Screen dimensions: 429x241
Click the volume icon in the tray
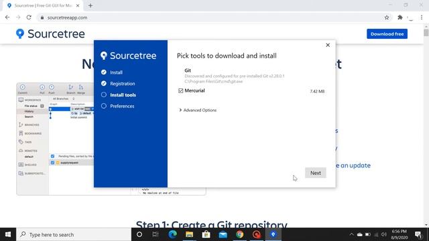pos(384,234)
